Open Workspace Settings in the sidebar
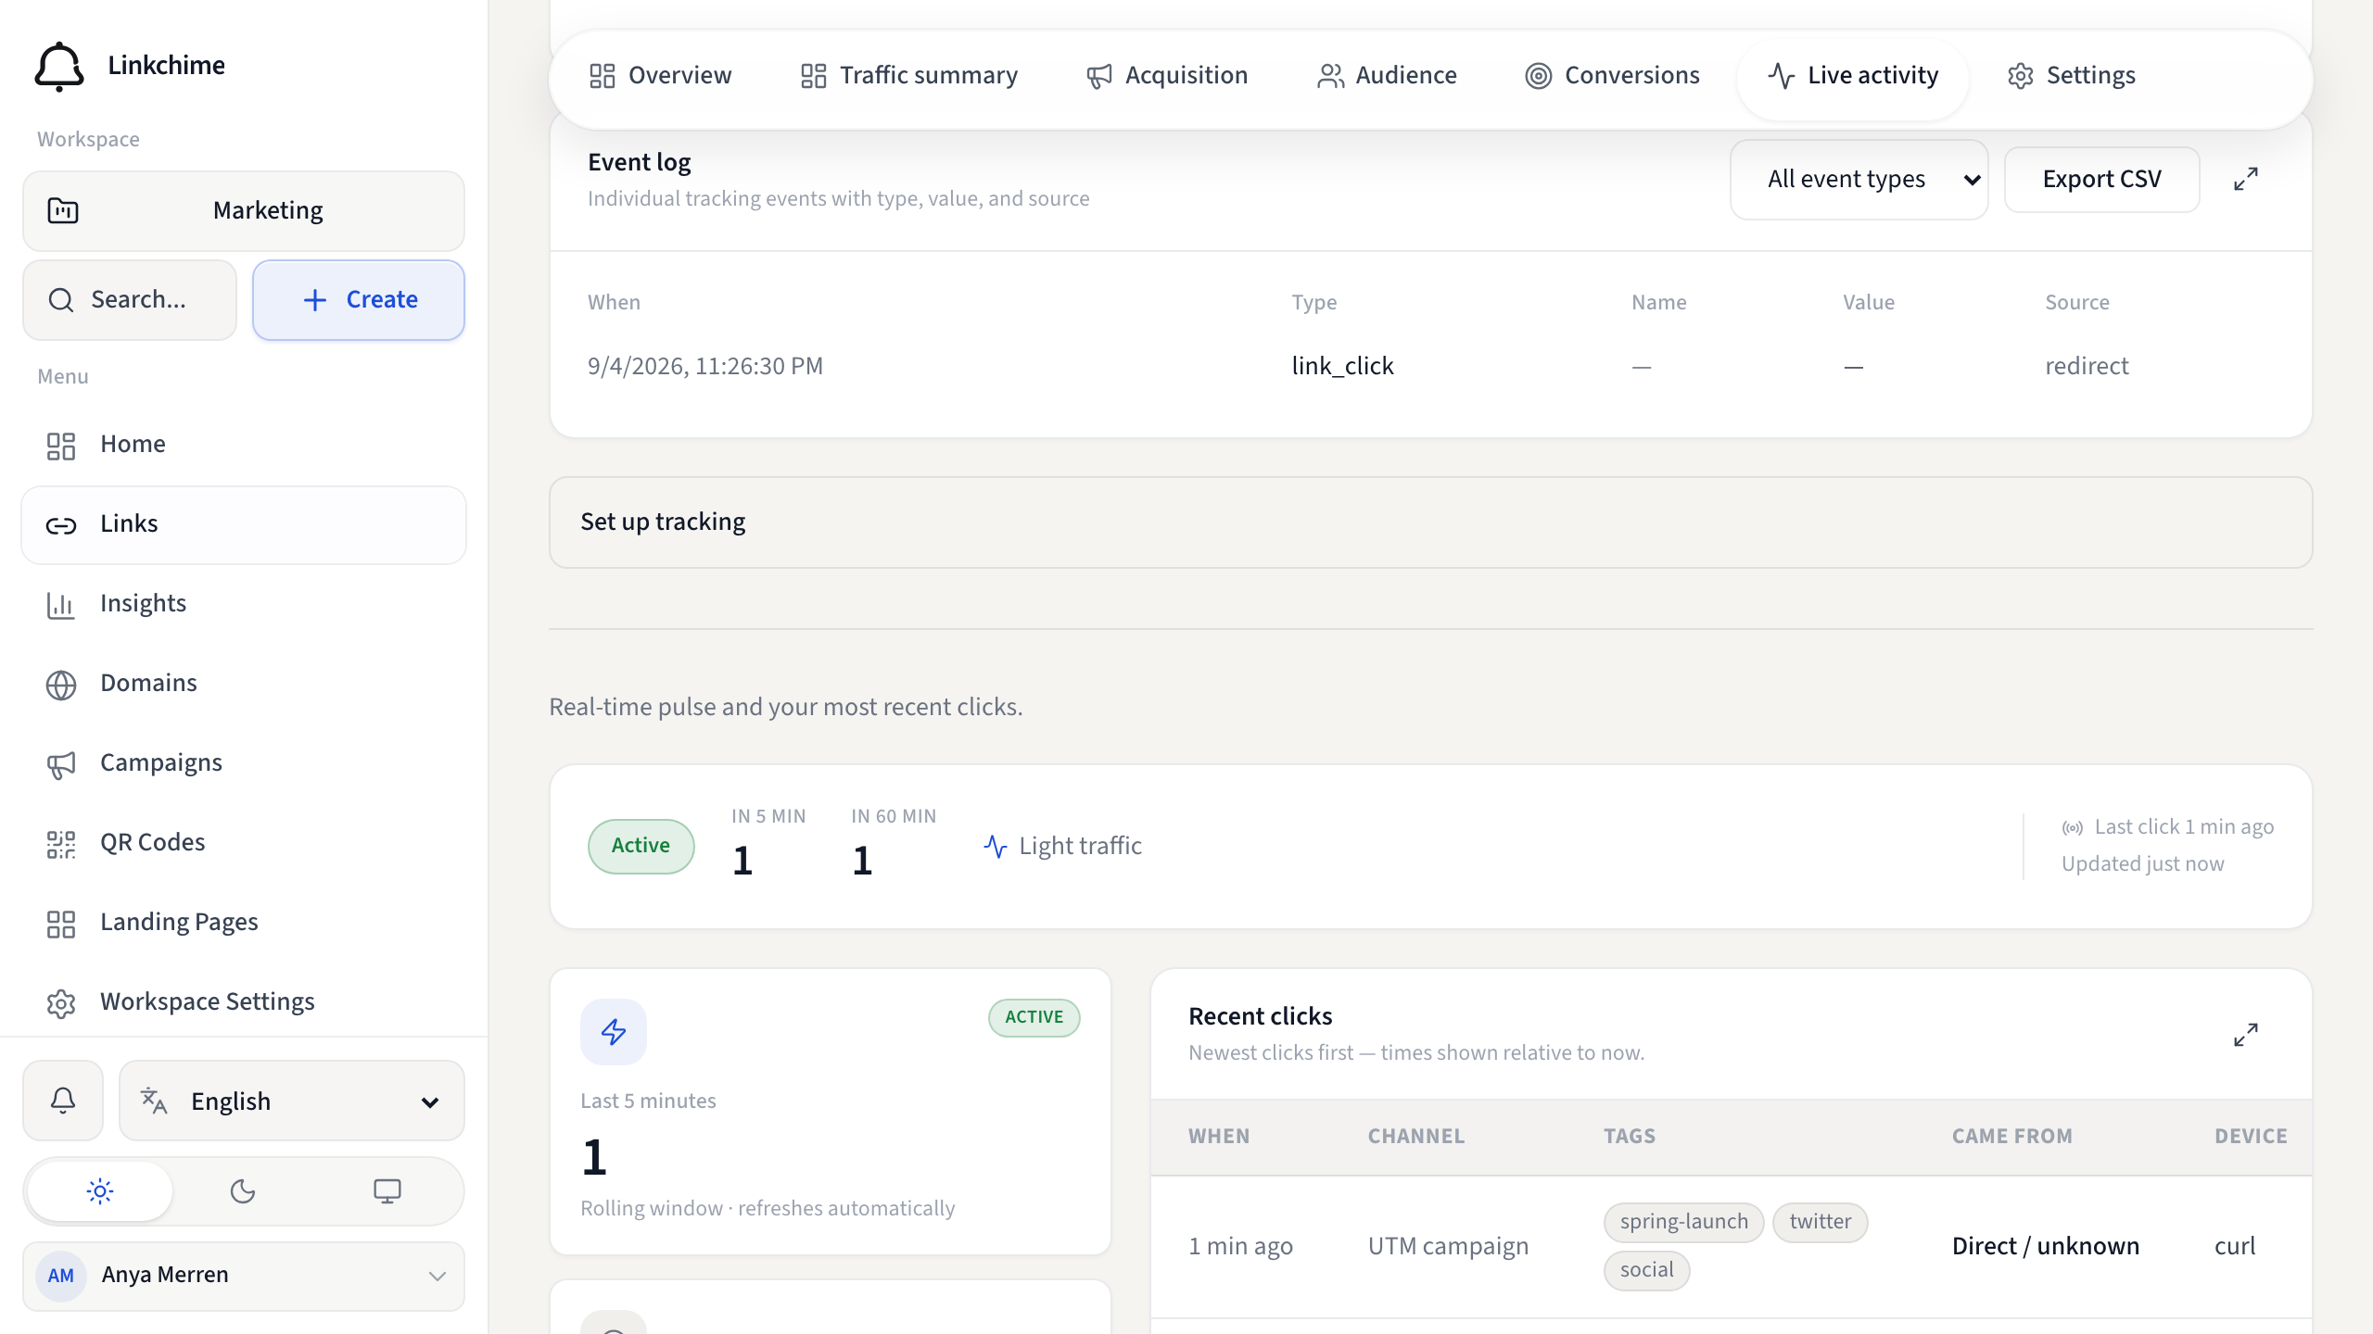 (244, 1002)
